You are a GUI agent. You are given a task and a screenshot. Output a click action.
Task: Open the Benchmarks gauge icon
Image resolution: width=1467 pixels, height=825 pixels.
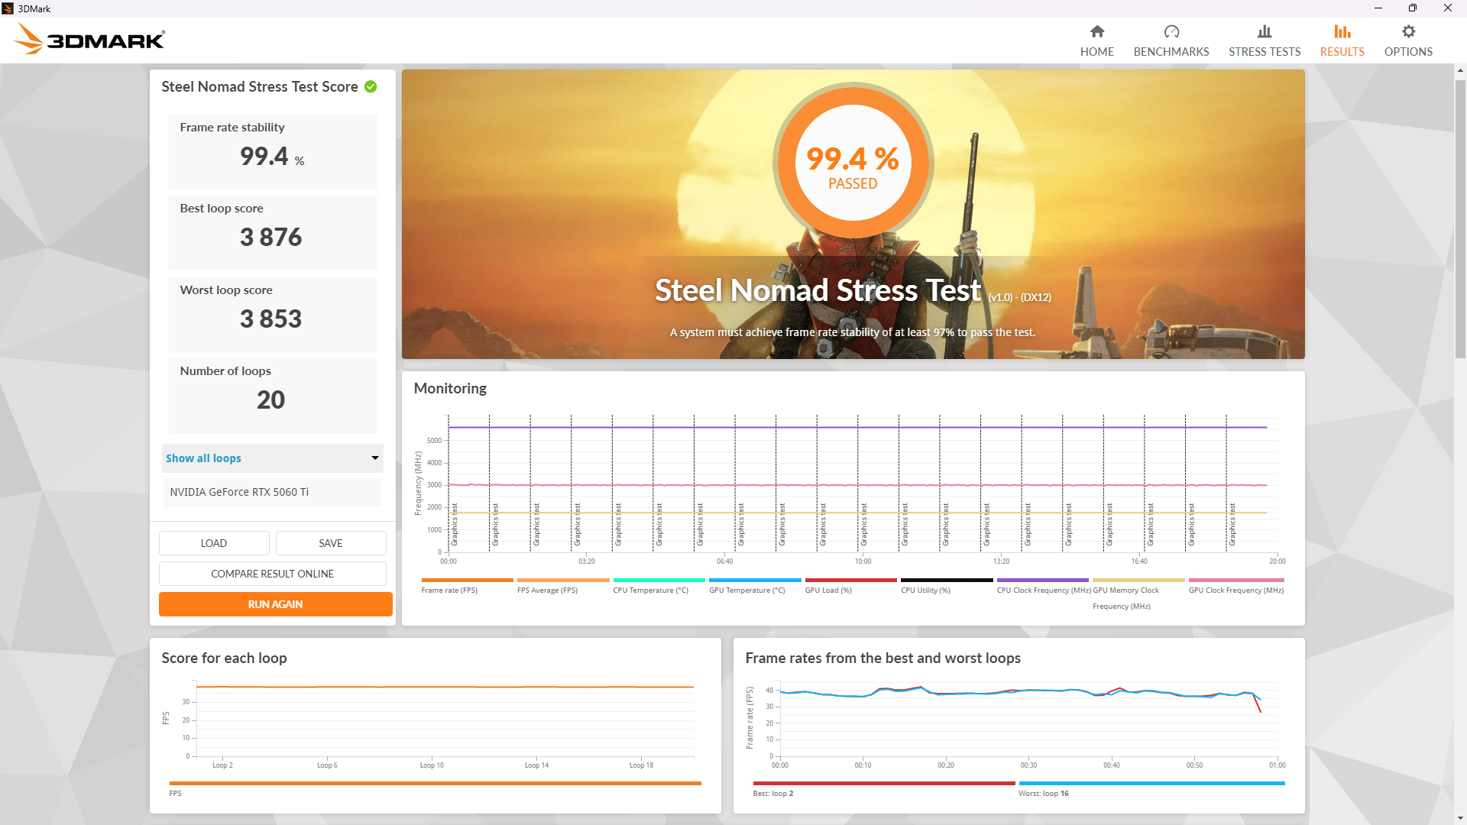1171,31
